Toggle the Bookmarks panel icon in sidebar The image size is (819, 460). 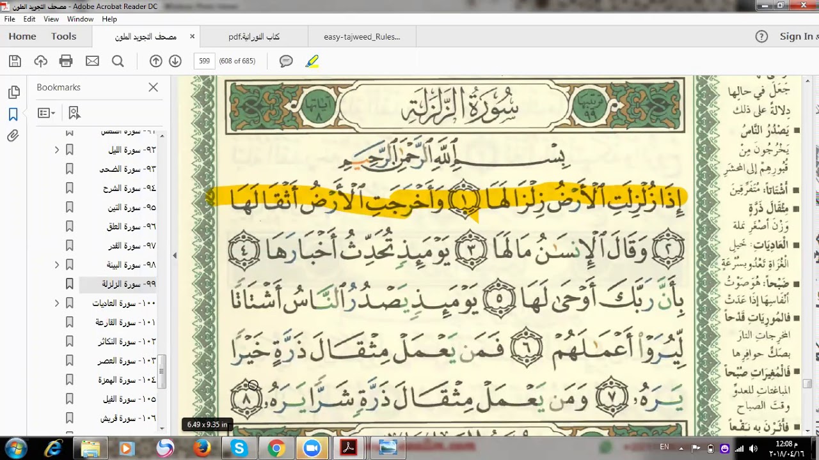13,114
